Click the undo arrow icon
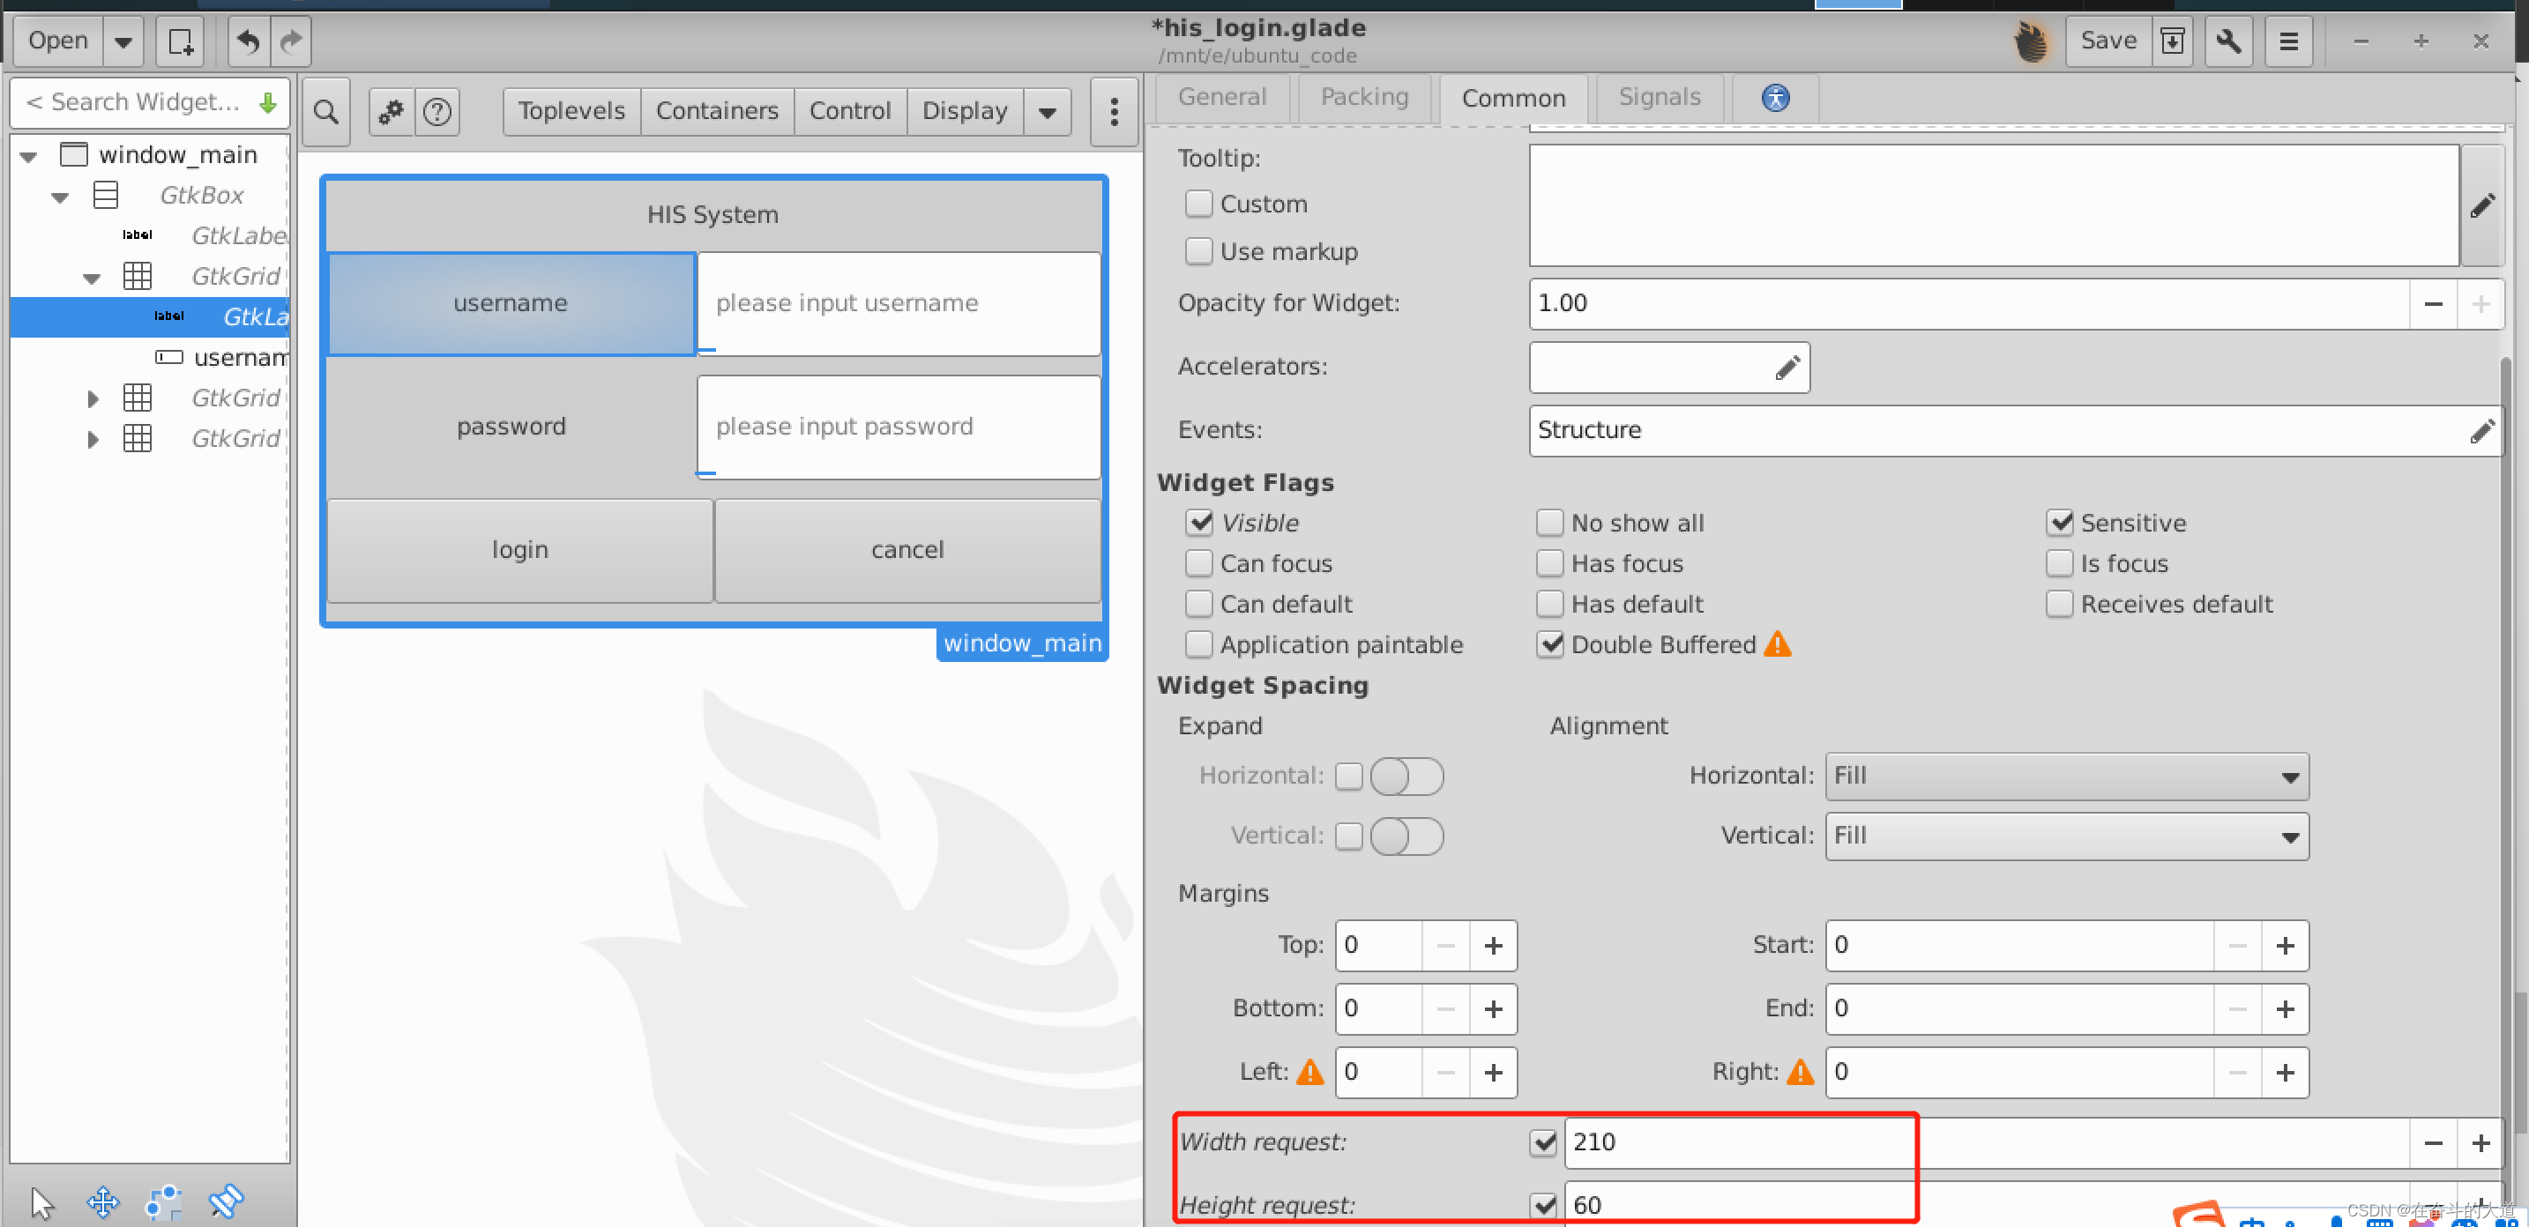The image size is (2529, 1227). [x=249, y=41]
